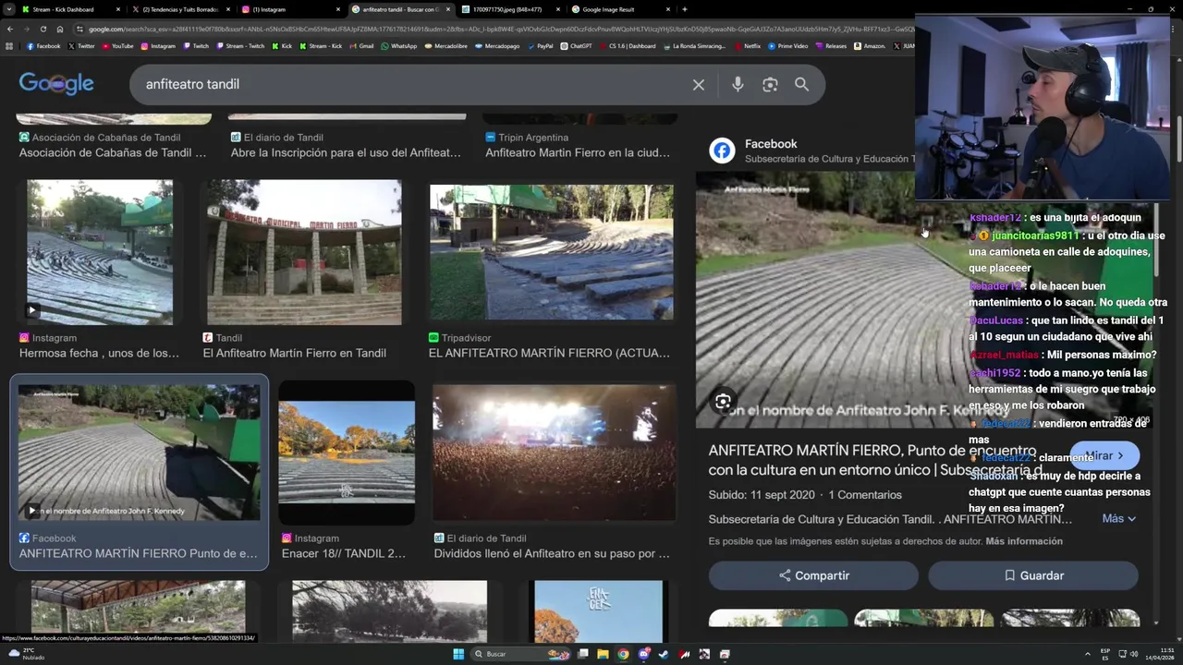Viewport: 1183px width, 665px height.
Task: Open Instagram Enacer 18 TANDIL thumbnail
Action: click(347, 453)
